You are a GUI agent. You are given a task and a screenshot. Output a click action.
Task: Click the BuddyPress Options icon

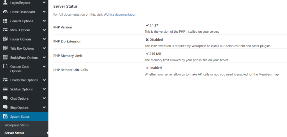click(5, 57)
